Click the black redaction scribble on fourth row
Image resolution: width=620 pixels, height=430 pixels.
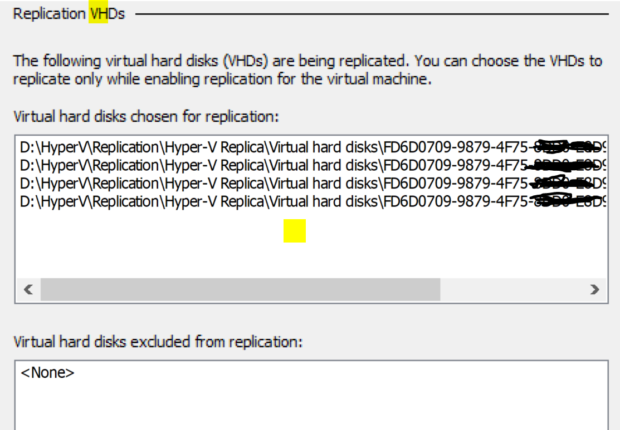click(567, 198)
